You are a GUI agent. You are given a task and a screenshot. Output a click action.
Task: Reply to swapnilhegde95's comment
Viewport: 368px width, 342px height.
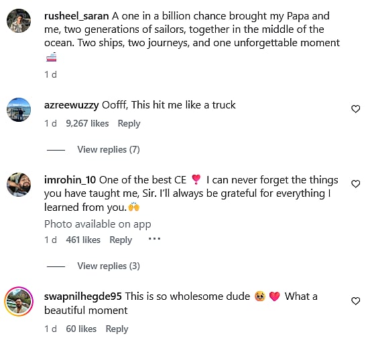117,329
